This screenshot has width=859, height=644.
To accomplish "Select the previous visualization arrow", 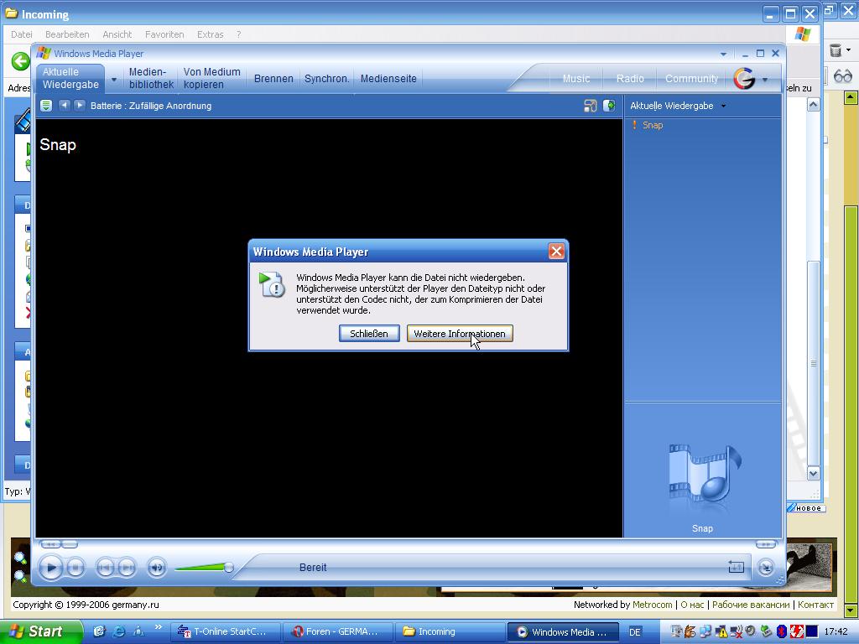I will pos(64,105).
